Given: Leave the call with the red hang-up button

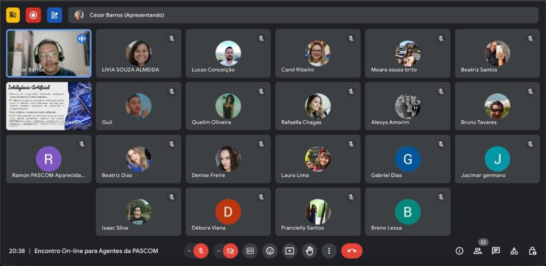Looking at the screenshot, I should [351, 251].
